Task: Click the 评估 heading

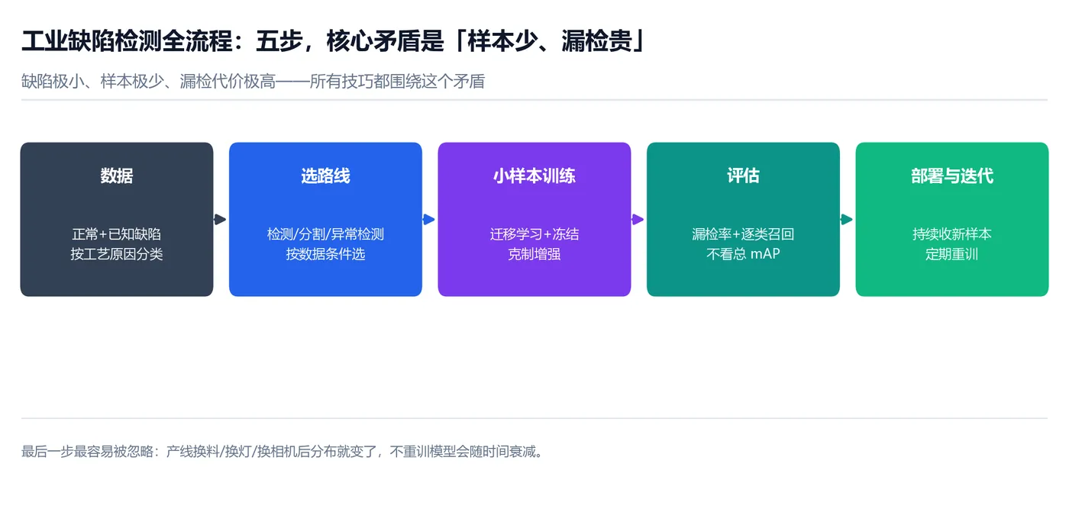Action: pos(743,176)
